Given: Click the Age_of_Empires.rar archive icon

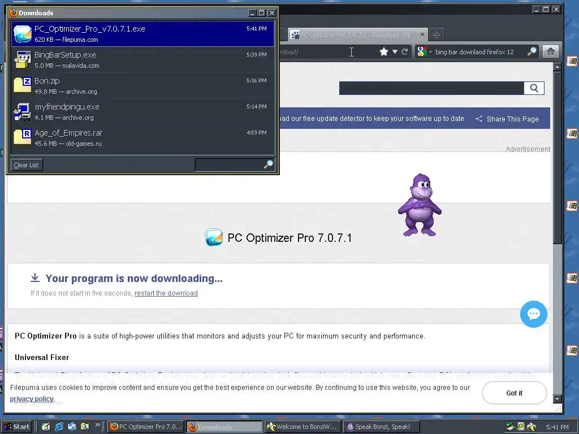Looking at the screenshot, I should click(23, 137).
